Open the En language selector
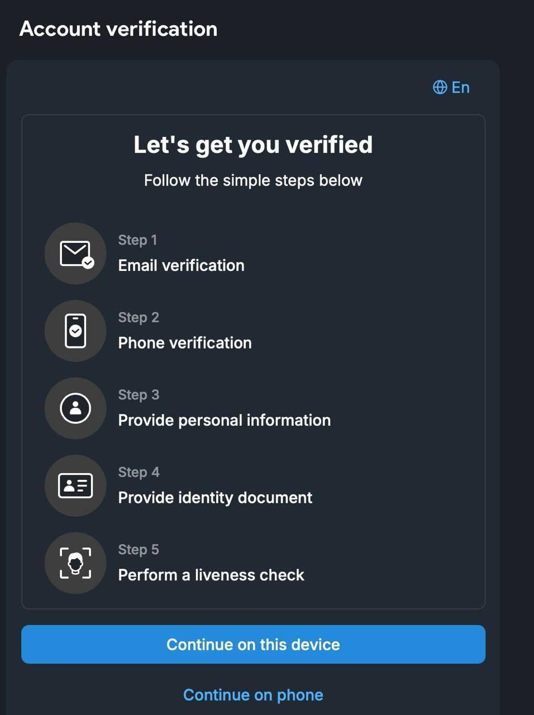 tap(460, 87)
